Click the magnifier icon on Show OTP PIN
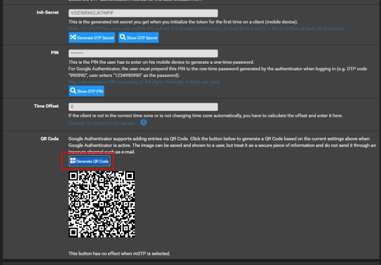This screenshot has height=265, width=381. click(73, 91)
